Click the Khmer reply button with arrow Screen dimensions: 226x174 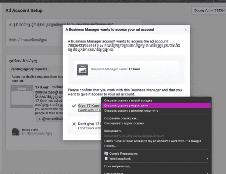50,119
